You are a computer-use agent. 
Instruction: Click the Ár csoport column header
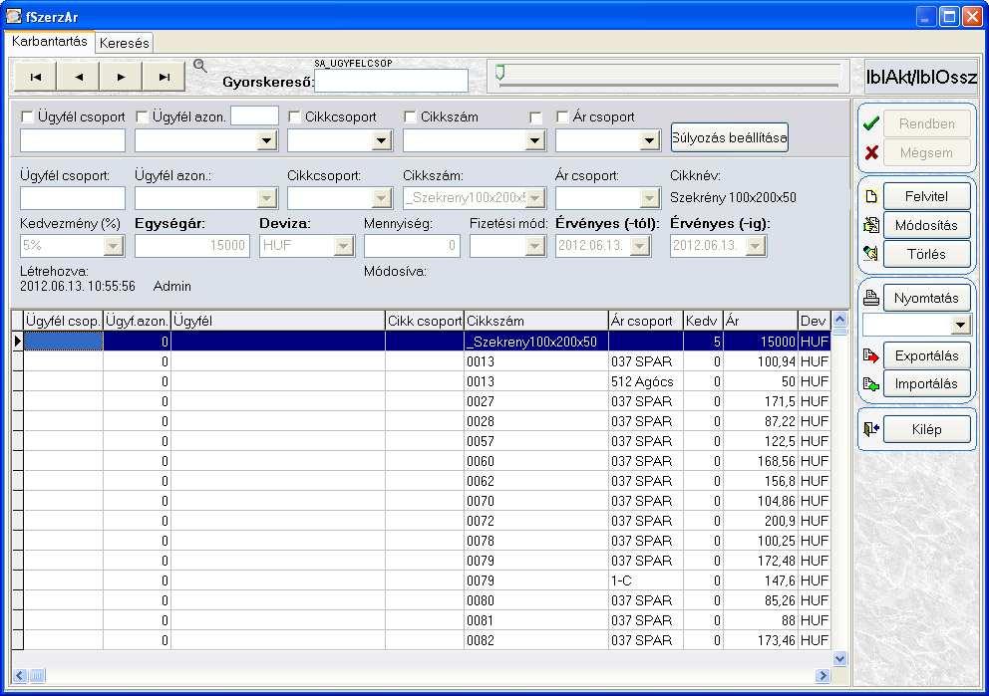pyautogui.click(x=645, y=321)
